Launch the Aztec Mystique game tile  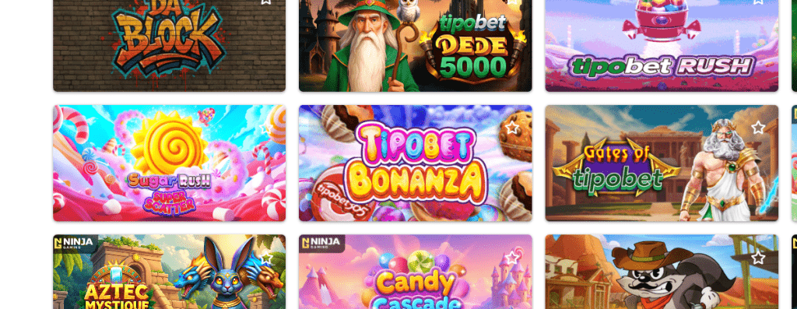coord(169,272)
